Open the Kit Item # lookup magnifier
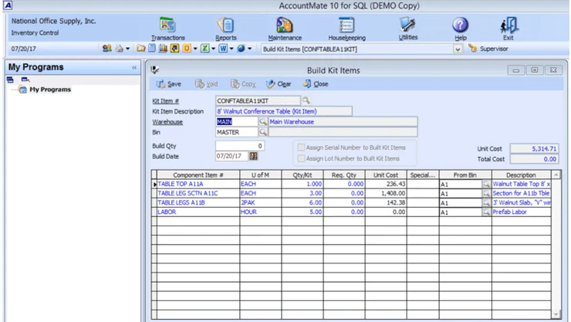 (x=306, y=100)
